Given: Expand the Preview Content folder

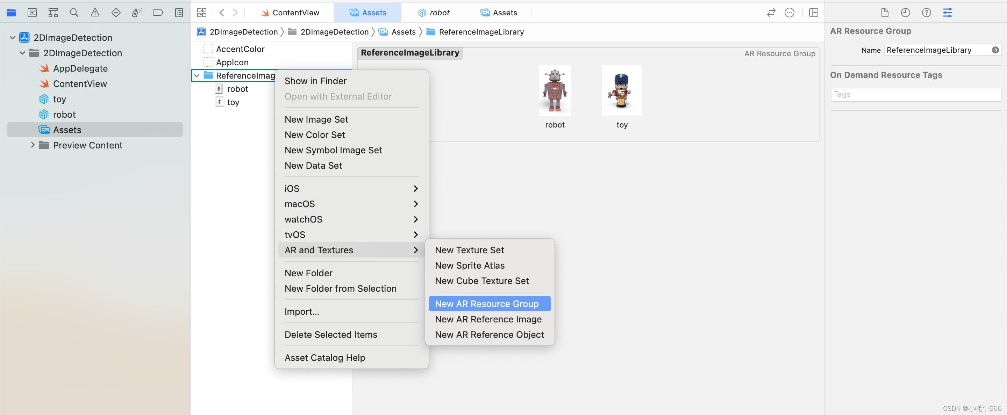Looking at the screenshot, I should (x=33, y=145).
